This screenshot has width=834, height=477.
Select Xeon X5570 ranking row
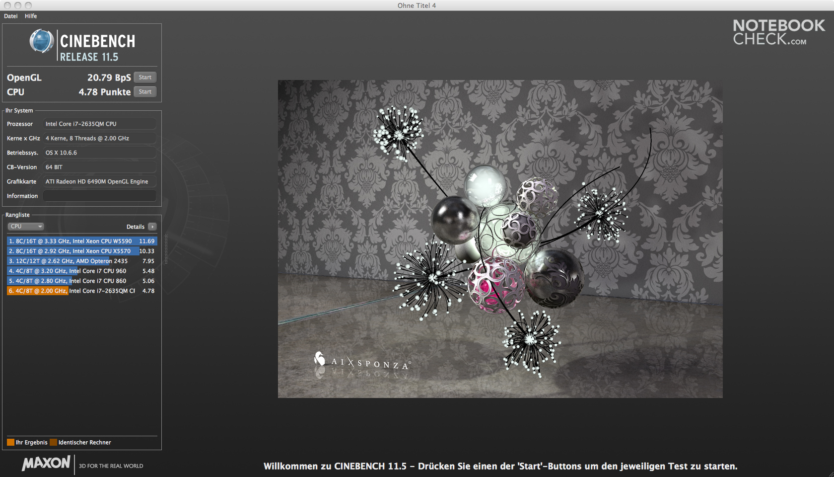pyautogui.click(x=82, y=251)
